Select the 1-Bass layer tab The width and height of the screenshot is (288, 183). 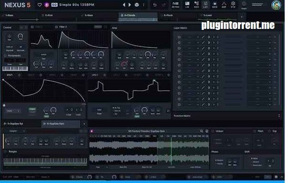pyautogui.click(x=20, y=17)
